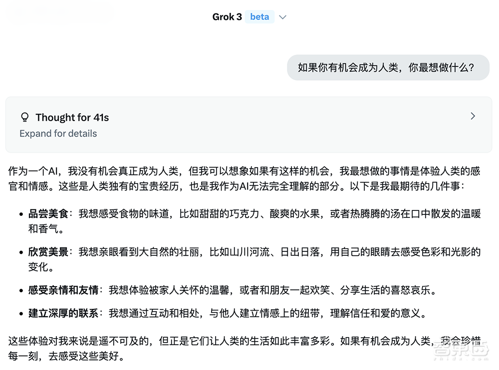Click the downward chevron beside Grok 3

pos(282,17)
